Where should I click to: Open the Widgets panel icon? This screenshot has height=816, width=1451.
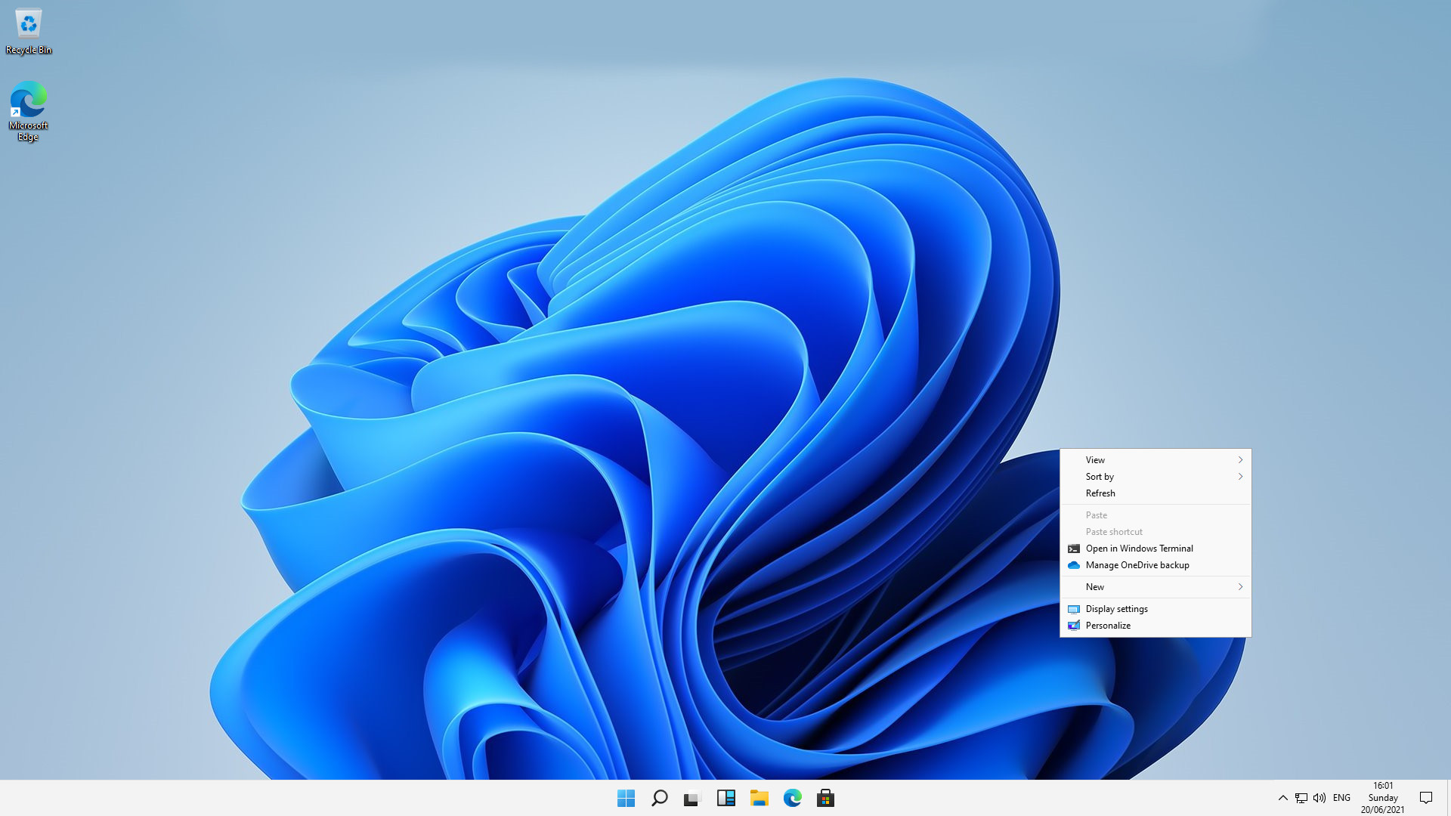coord(725,798)
